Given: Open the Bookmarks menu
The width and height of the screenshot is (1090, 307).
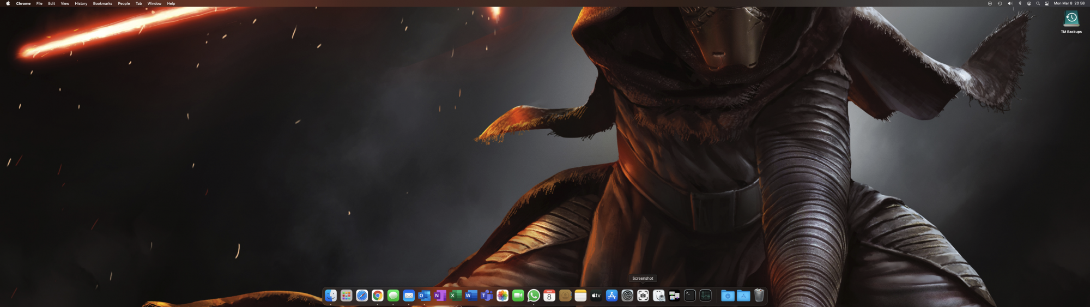Looking at the screenshot, I should (x=102, y=3).
